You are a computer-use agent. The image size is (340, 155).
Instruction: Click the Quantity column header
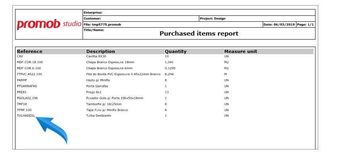pyautogui.click(x=176, y=51)
